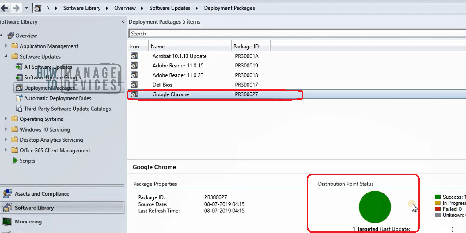Screen dimensions: 466x233
Task: Click package ID PR300017 cell
Action: click(x=246, y=85)
